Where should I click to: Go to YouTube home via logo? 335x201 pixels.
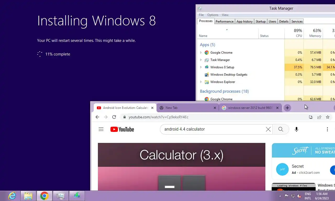coord(122,129)
